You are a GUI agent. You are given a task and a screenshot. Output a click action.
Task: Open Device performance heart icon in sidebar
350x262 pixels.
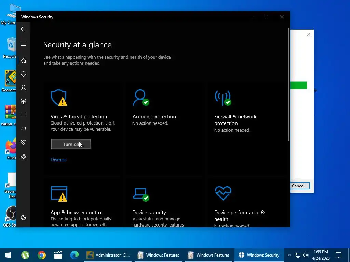pyautogui.click(x=24, y=142)
